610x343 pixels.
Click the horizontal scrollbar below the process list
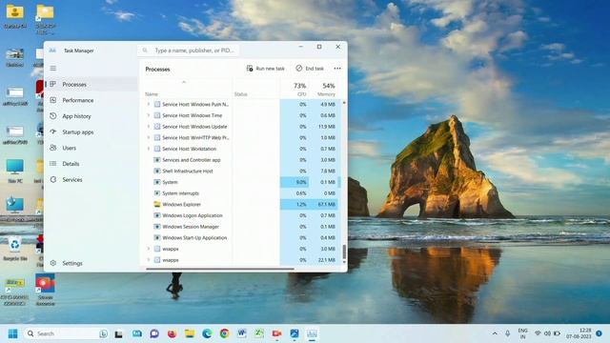220,269
